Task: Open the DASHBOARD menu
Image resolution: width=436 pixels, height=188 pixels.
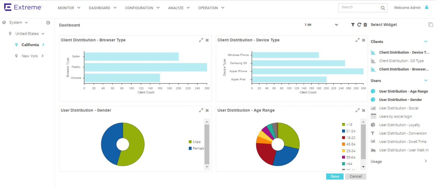Action: [102, 8]
